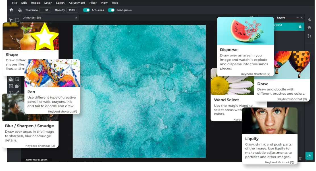The image size is (316, 171).
Task: Open the history panel icon
Action: tap(309, 36)
